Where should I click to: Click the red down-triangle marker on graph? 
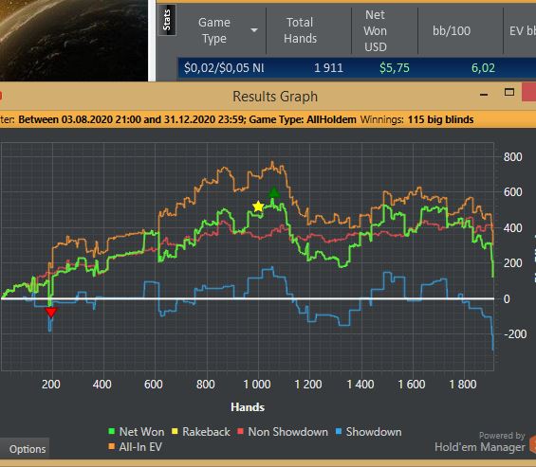51,313
